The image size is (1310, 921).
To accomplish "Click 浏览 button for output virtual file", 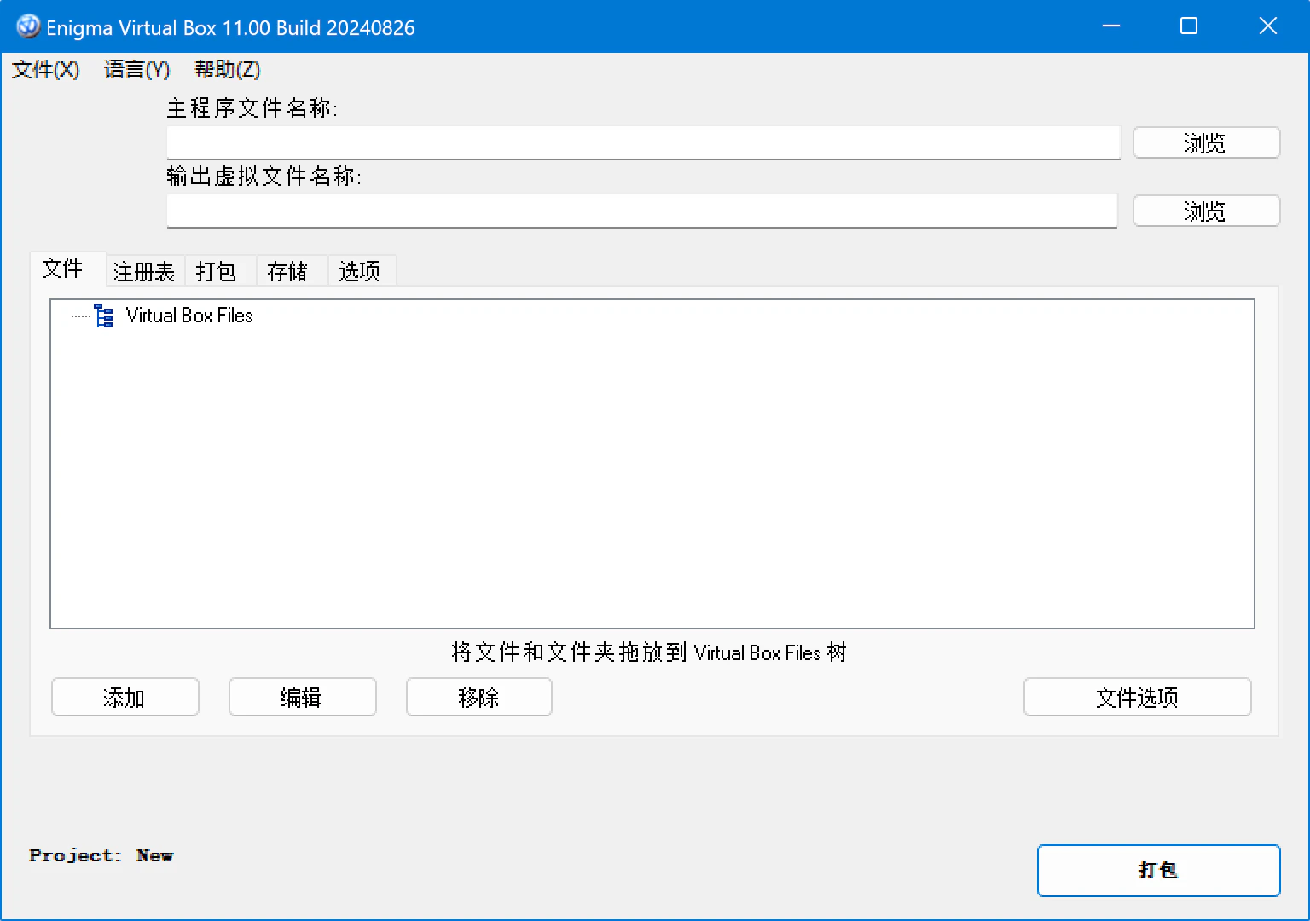I will click(1206, 211).
